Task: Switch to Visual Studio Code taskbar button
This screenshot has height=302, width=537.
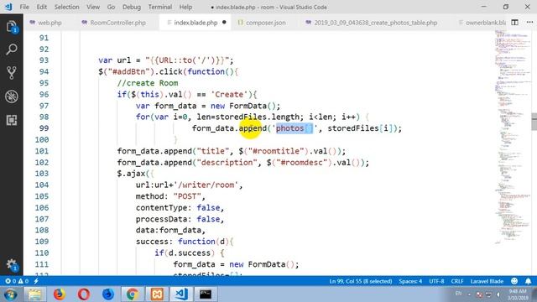Action: pos(181,294)
